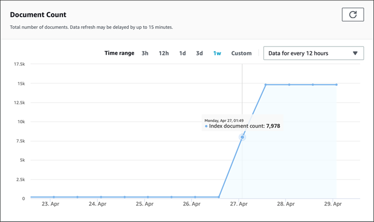Choose the 1w time range

(217, 53)
